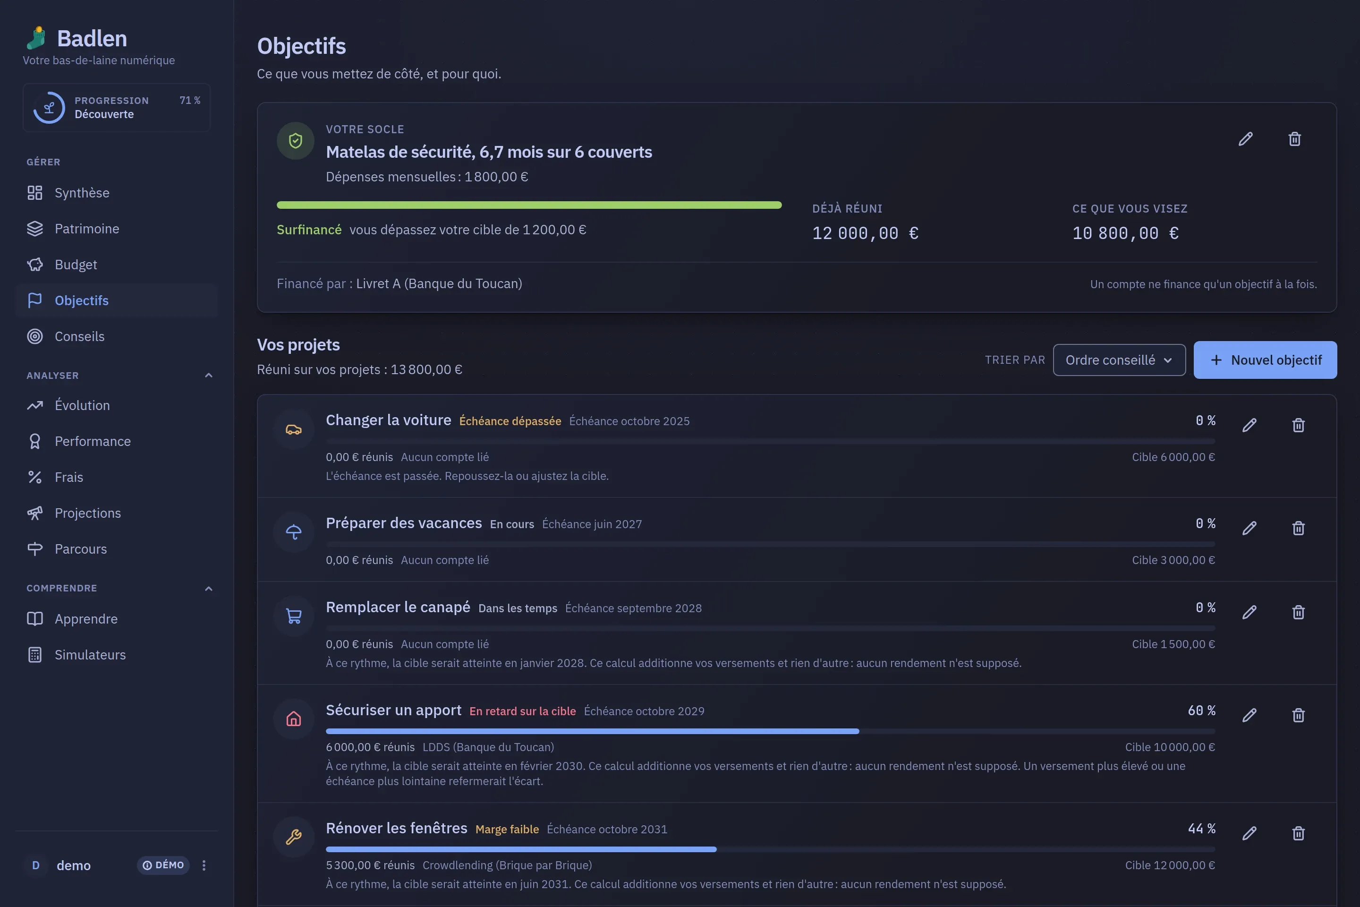Viewport: 1360px width, 907px height.
Task: Click the DÉMO badge
Action: pos(163,865)
